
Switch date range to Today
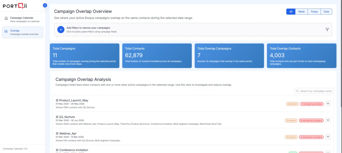tap(314, 12)
